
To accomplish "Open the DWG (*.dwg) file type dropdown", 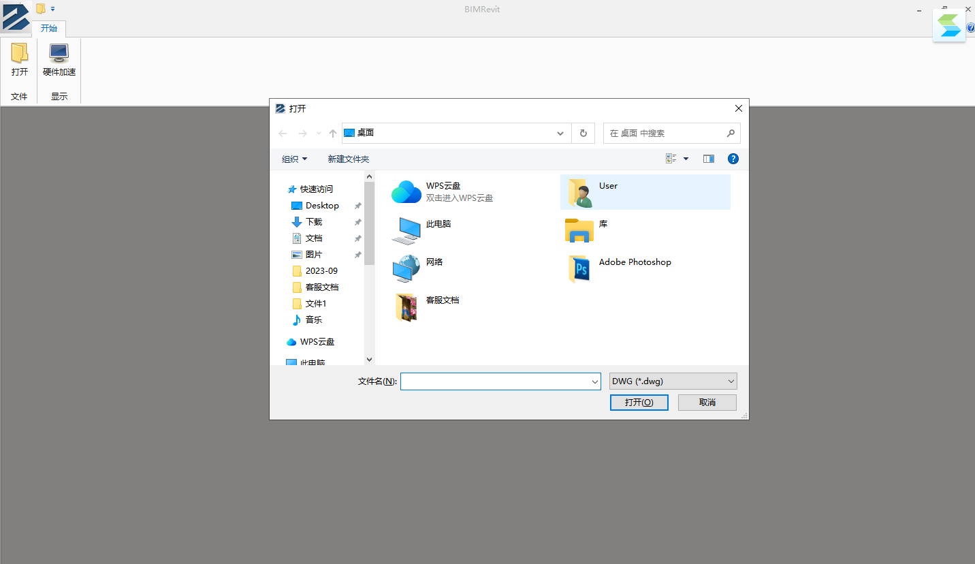I will (x=673, y=381).
